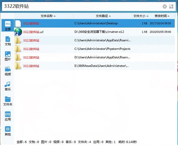Select 3322软件站 folder in PhpstormProjects

click(94, 49)
